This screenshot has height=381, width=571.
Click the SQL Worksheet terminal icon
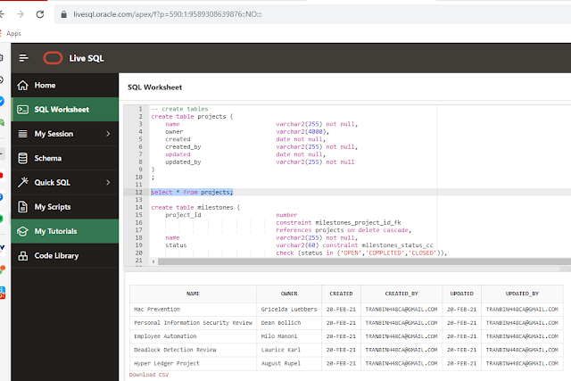(22, 109)
